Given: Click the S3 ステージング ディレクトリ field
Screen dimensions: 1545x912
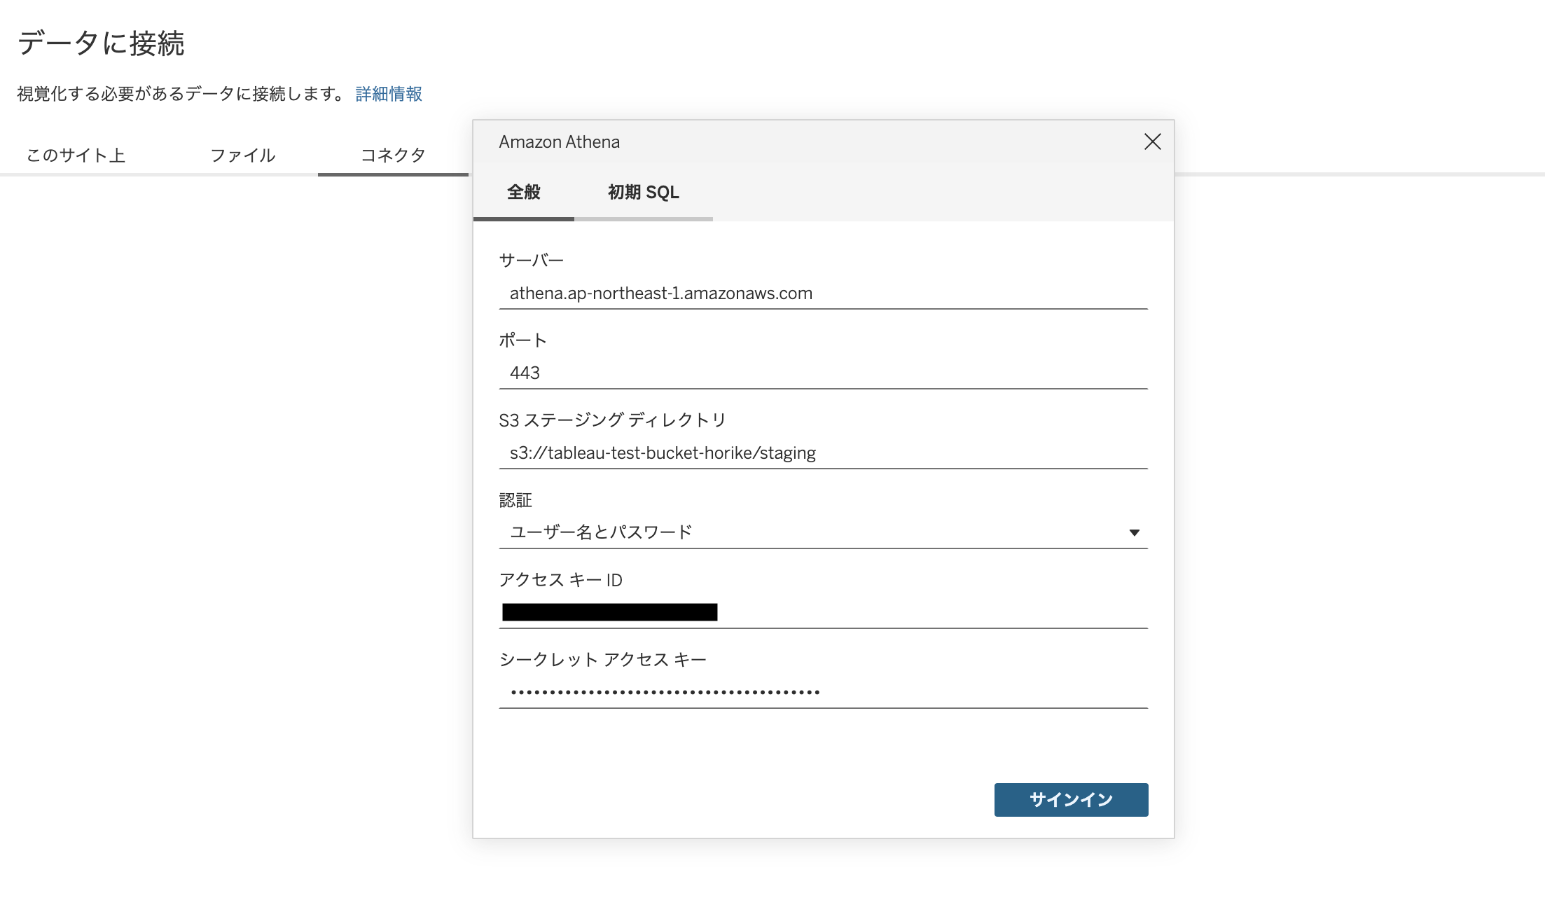Looking at the screenshot, I should (x=823, y=453).
